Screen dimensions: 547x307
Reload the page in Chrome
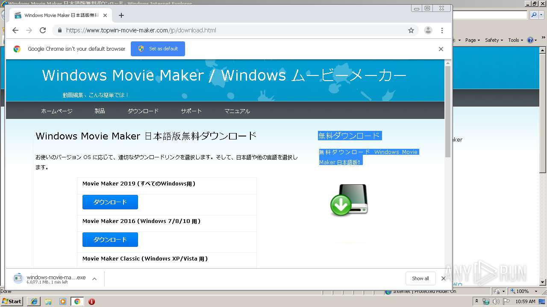(43, 30)
